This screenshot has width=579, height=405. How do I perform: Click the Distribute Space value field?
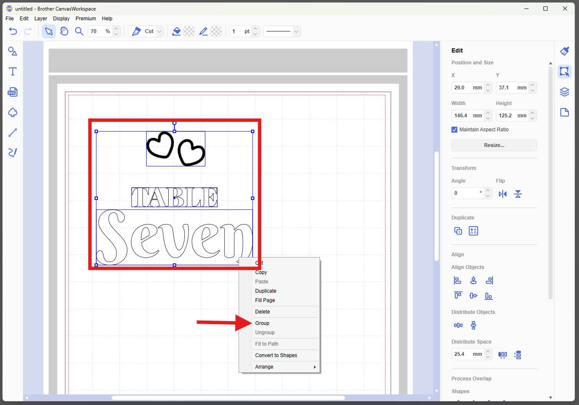click(468, 354)
